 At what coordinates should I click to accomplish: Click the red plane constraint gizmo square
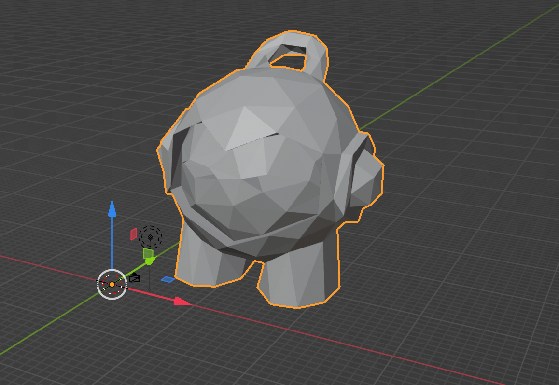point(133,234)
